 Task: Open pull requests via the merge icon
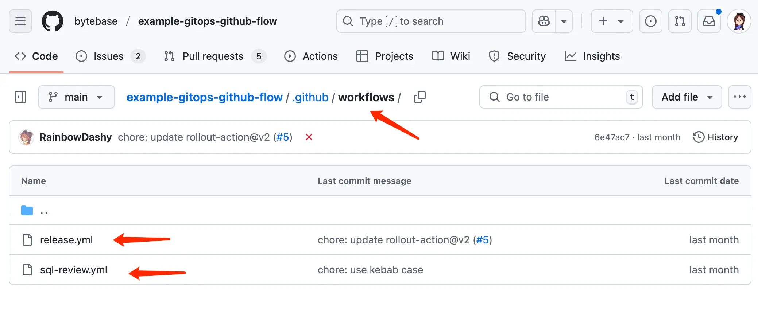pyautogui.click(x=680, y=21)
